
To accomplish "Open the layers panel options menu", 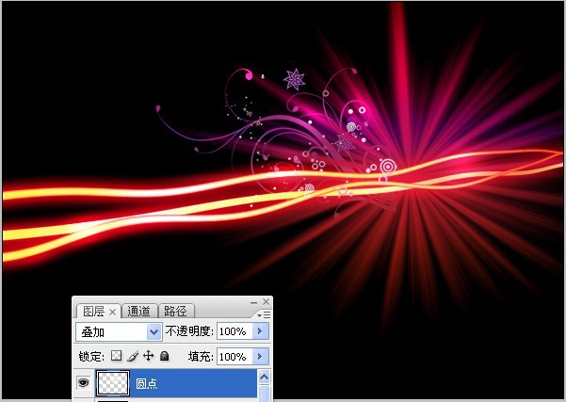I will click(x=264, y=315).
